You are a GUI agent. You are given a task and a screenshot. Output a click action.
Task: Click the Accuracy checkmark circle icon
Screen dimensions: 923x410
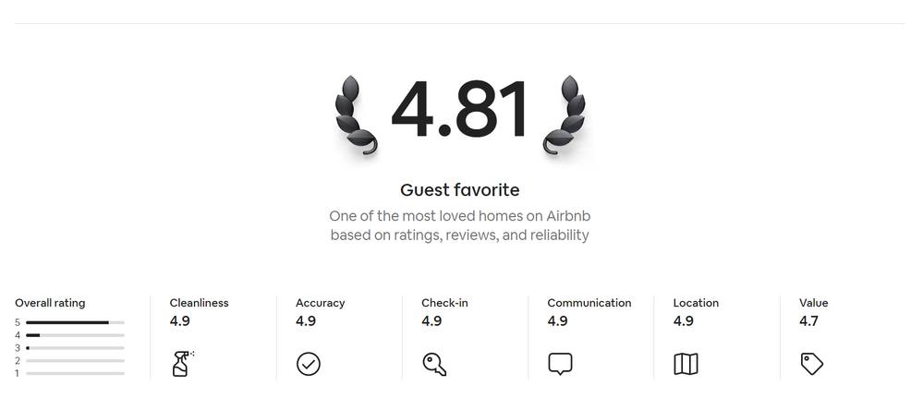coord(308,364)
